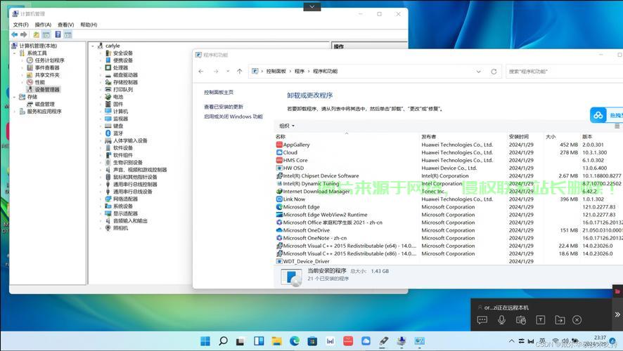Open File Explorer from the taskbar
The image size is (623, 351).
click(277, 341)
